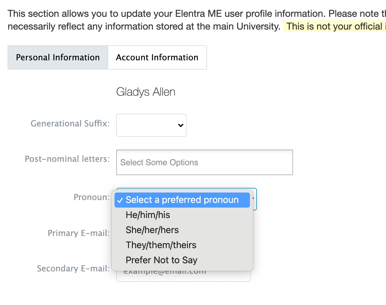Screen dimensions: 386x305
Task: Select the 'Select a preferred pronoun' placeholder option
Action: [x=182, y=200]
